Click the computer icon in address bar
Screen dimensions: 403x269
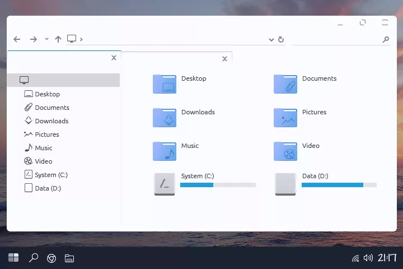pos(72,39)
